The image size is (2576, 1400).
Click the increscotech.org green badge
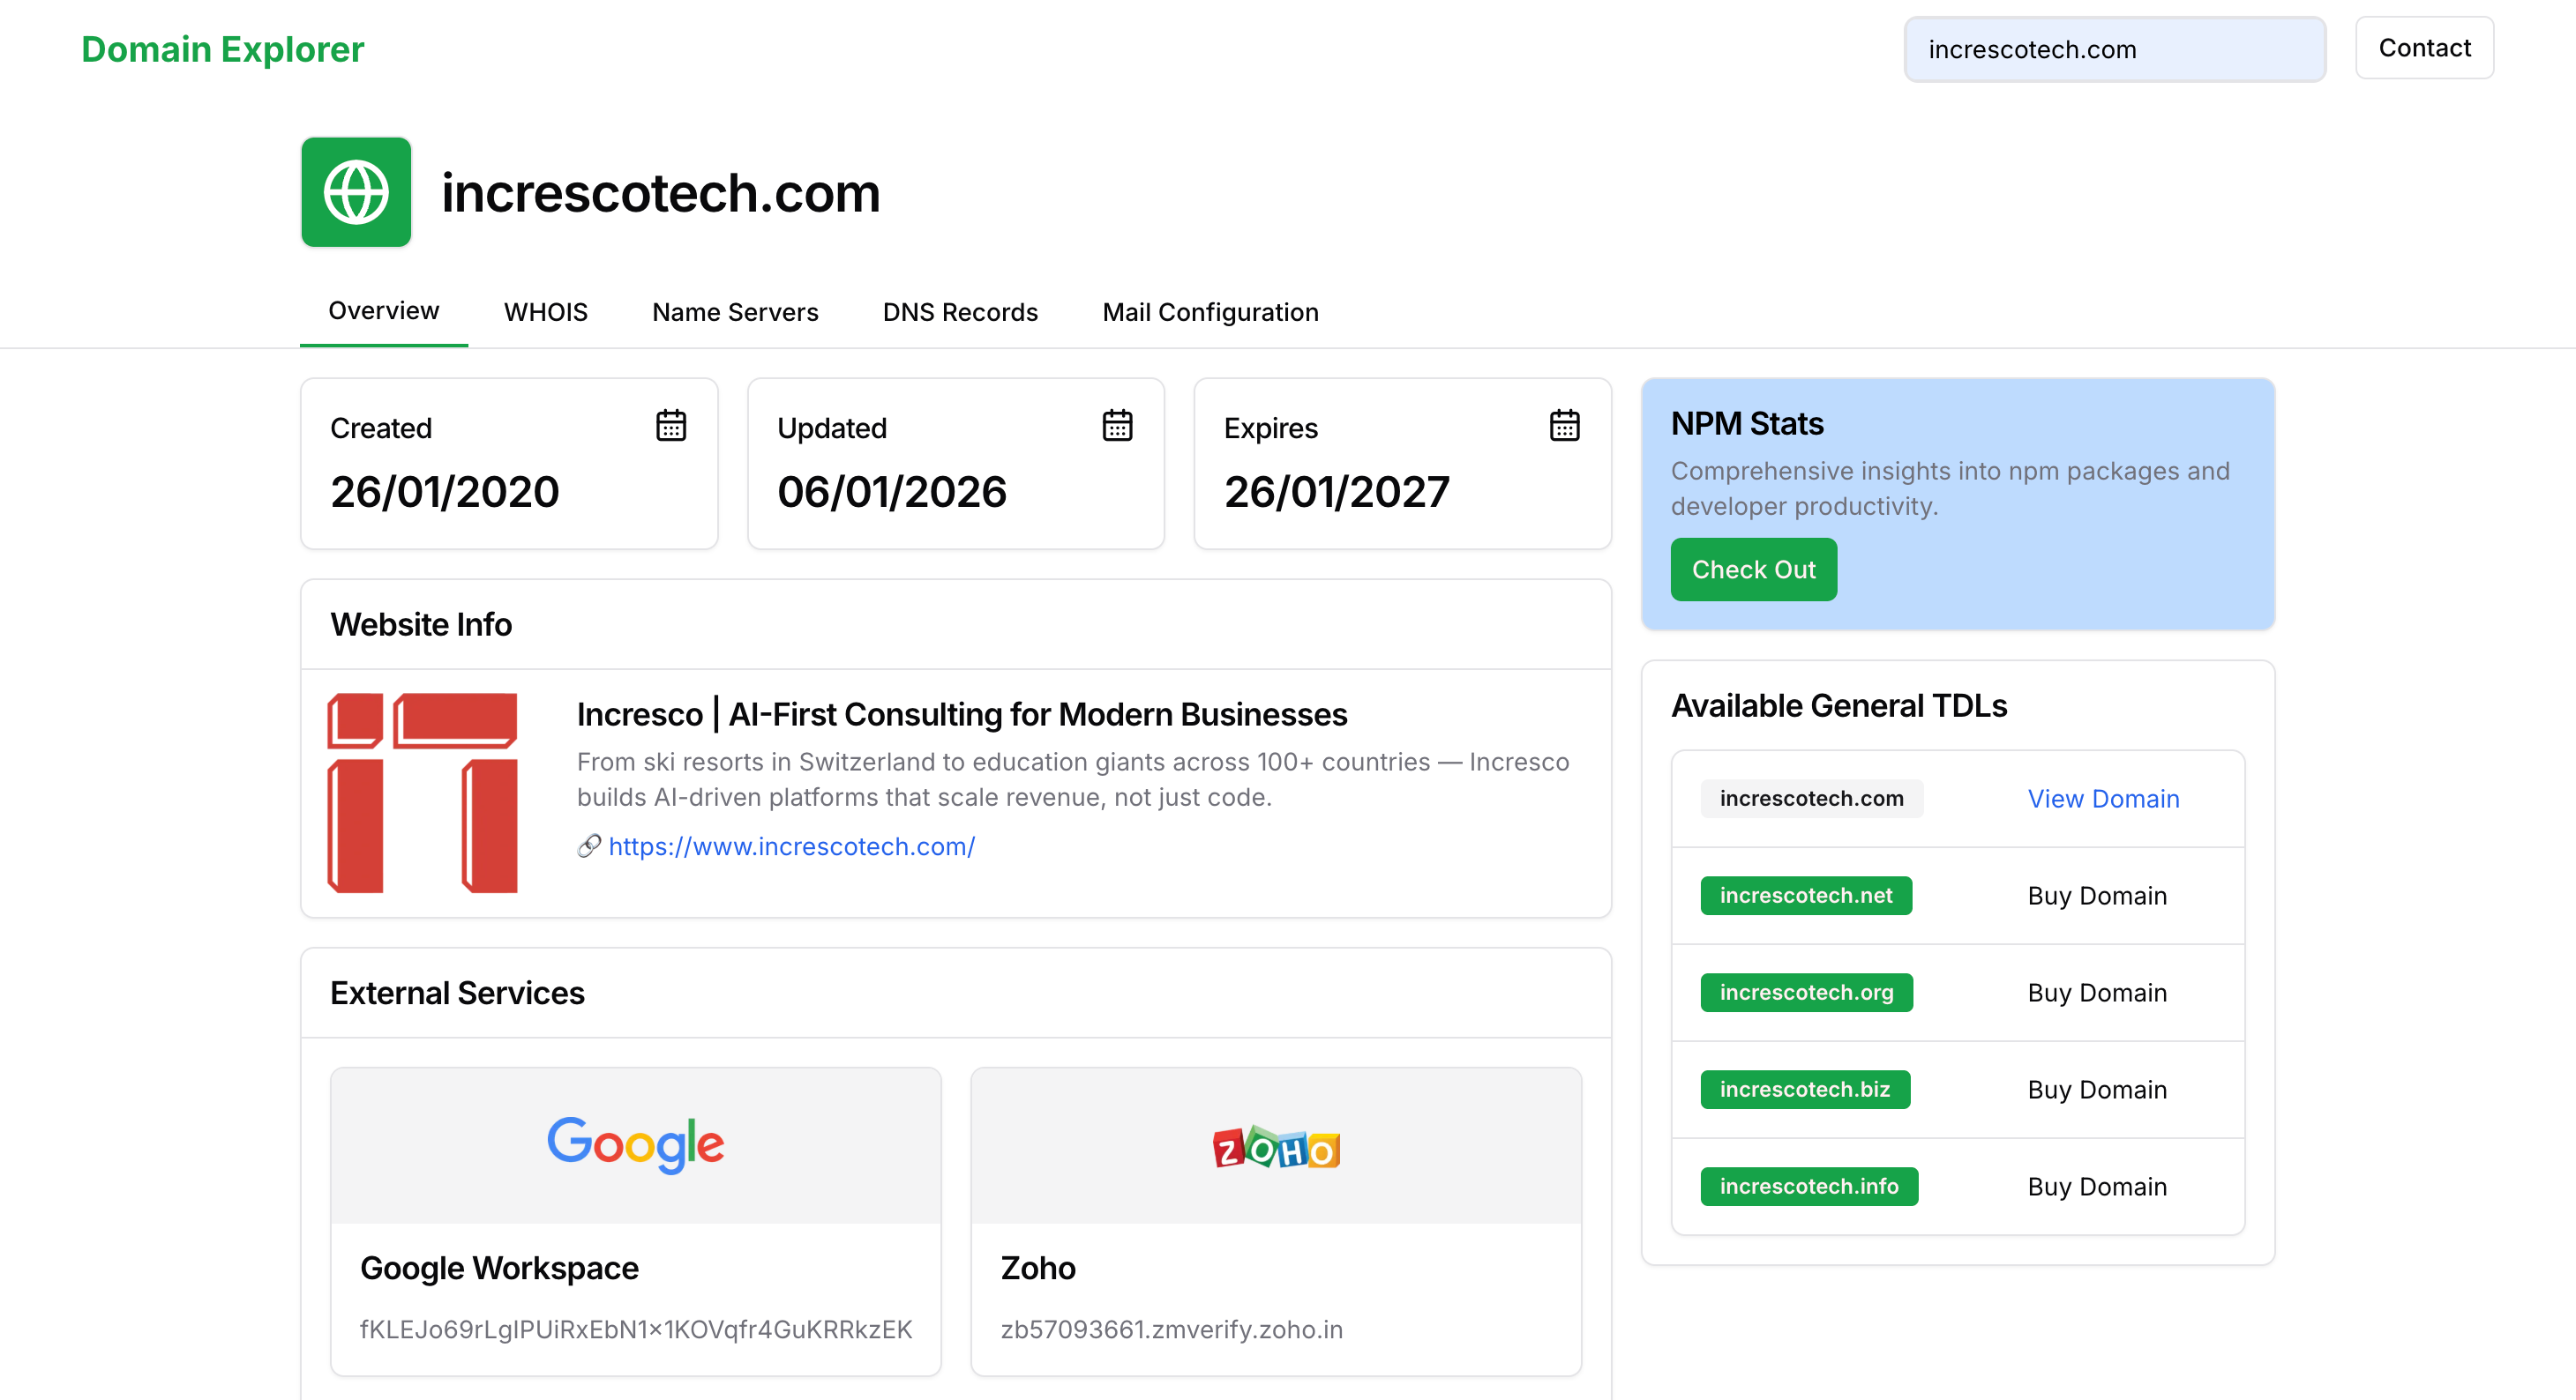click(x=1806, y=993)
